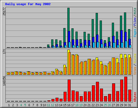Click the blue 'Files' legend label

pyautogui.click(x=135, y=21)
